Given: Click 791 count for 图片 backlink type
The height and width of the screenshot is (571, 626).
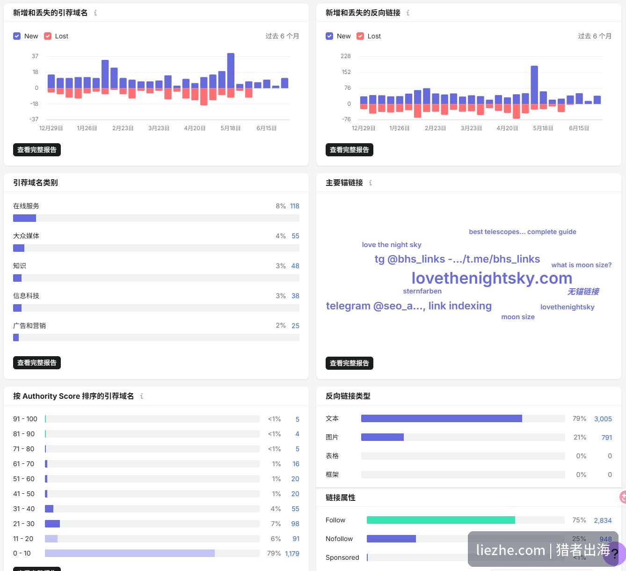Looking at the screenshot, I should [606, 438].
